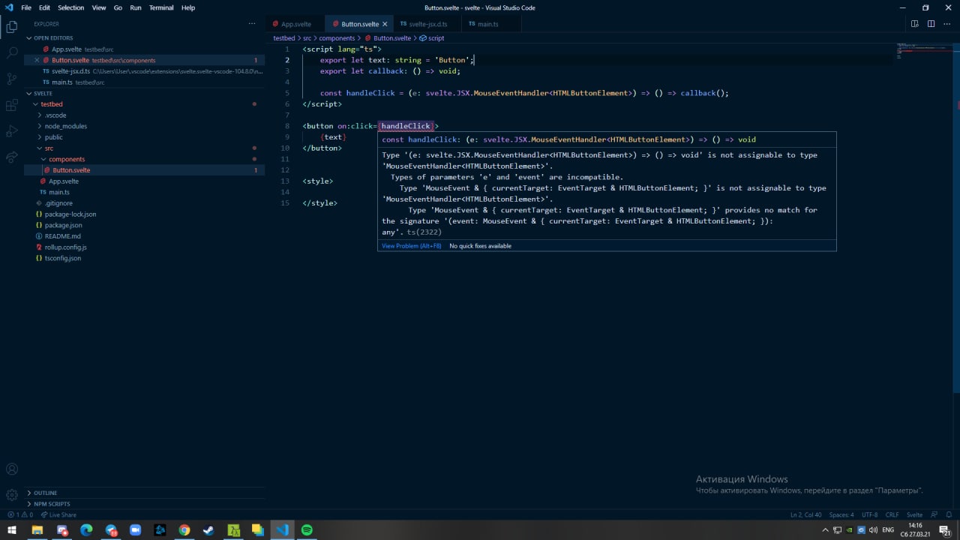Open the Run and Debug view
This screenshot has width=960, height=540.
click(x=12, y=131)
